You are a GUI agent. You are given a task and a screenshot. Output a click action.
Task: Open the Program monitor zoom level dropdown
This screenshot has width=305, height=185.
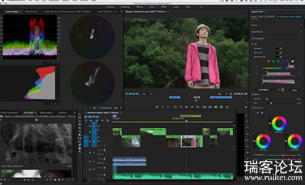pos(147,94)
